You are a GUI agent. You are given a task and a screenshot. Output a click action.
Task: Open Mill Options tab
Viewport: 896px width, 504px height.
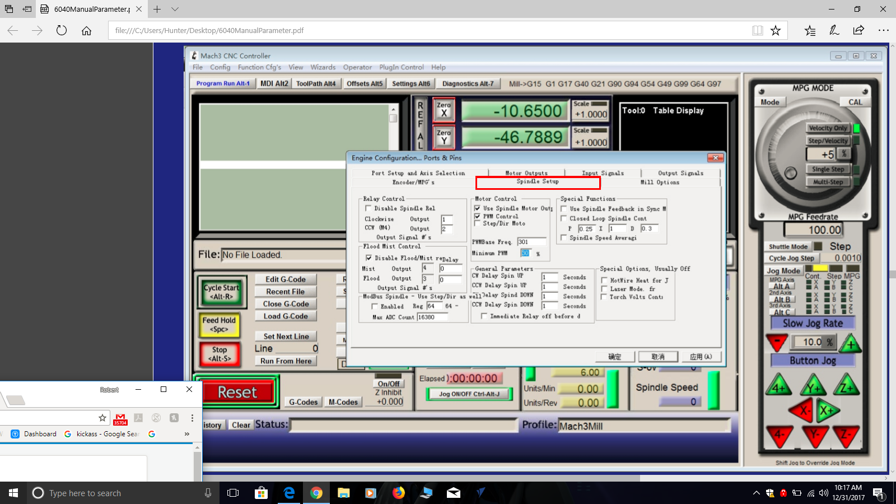pyautogui.click(x=660, y=182)
